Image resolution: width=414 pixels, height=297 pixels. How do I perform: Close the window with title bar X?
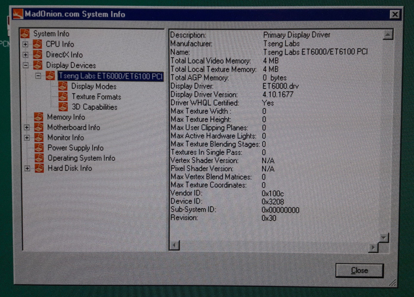(395, 14)
